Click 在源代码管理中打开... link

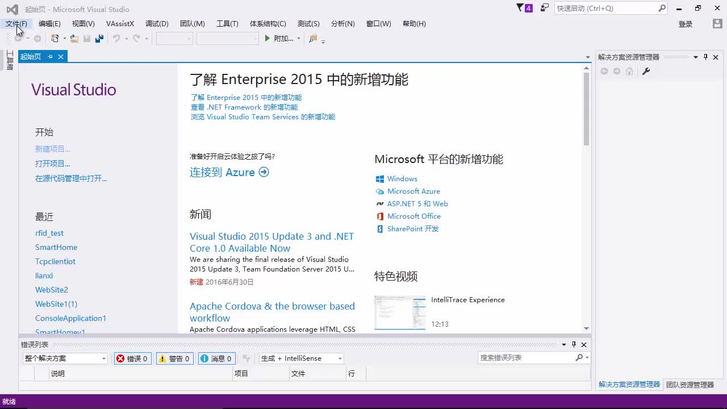tap(71, 178)
